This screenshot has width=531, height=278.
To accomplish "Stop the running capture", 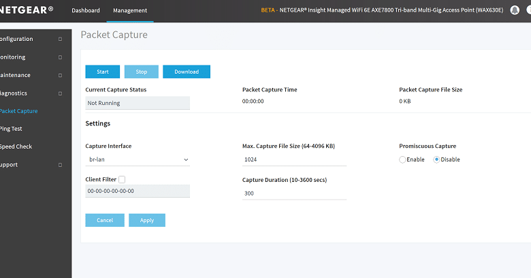I will tap(142, 72).
